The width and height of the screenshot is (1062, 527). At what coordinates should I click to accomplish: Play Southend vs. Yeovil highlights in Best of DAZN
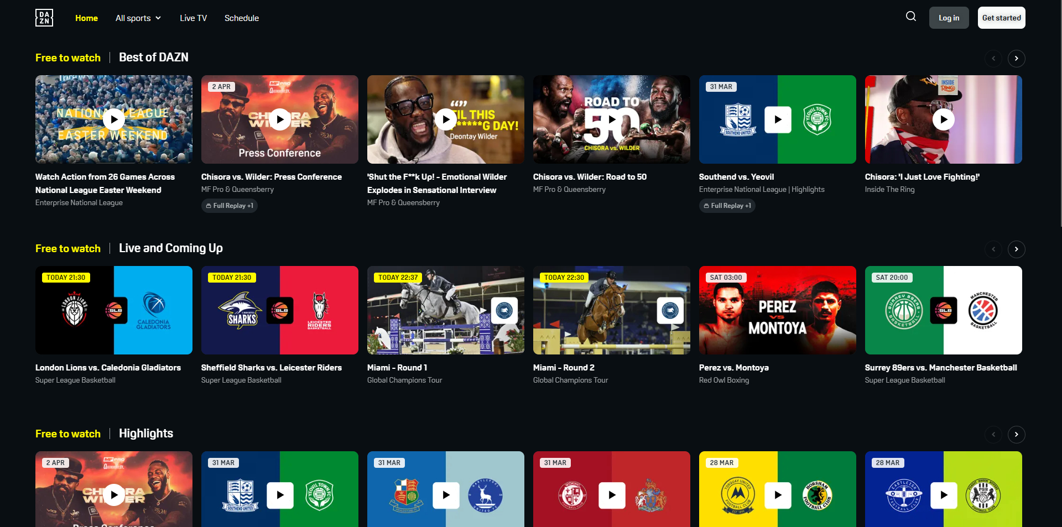click(778, 119)
